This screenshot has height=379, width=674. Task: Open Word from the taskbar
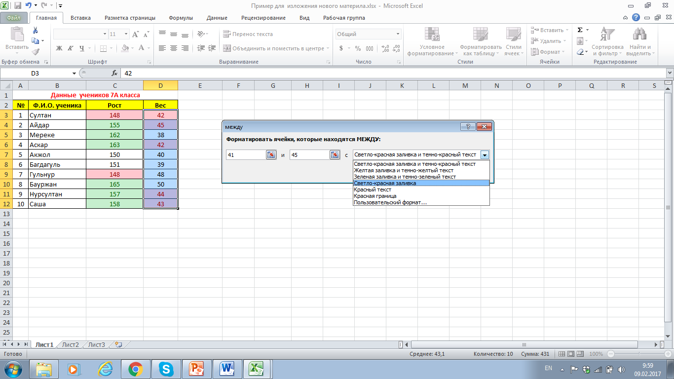click(x=227, y=369)
